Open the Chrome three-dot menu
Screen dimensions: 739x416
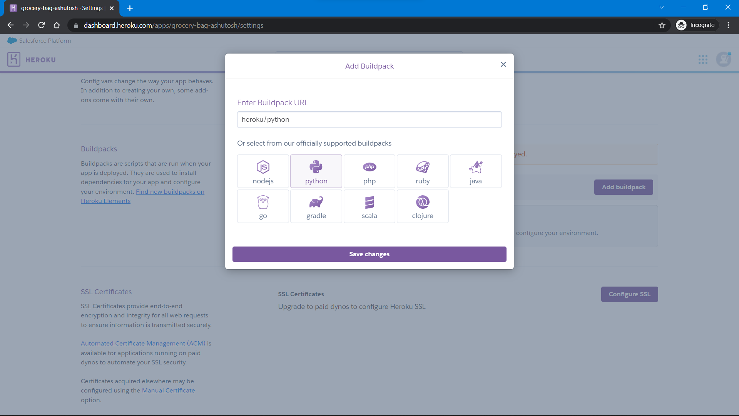728,25
